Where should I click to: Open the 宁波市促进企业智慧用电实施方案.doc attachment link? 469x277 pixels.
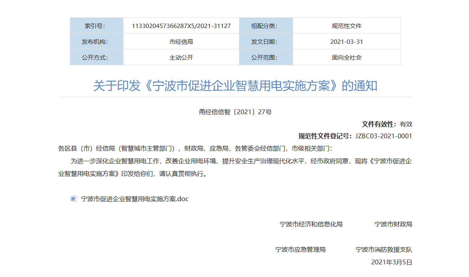pyautogui.click(x=134, y=199)
